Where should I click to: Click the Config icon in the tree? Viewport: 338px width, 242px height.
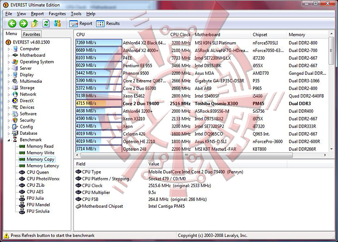click(15, 127)
